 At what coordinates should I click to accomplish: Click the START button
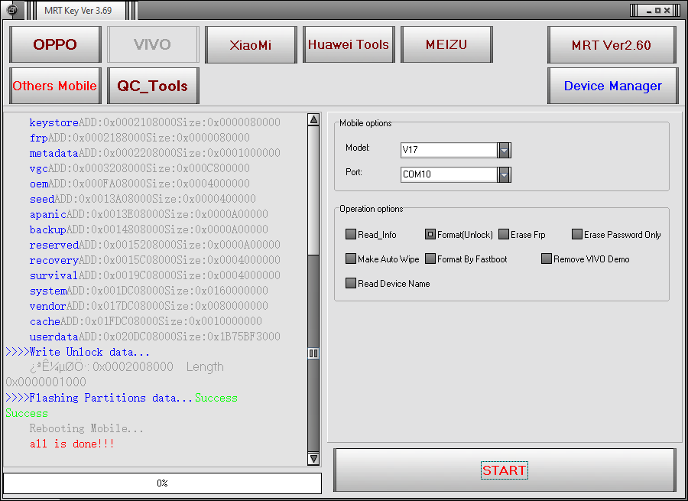click(x=505, y=470)
